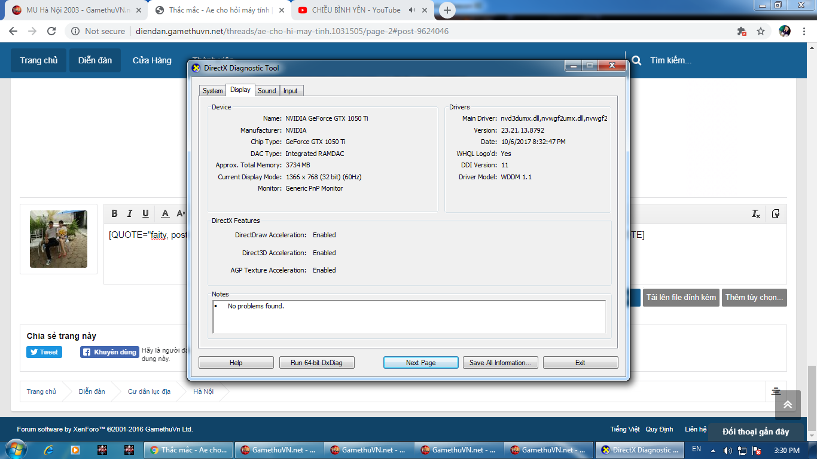This screenshot has width=817, height=459.
Task: Open the Sound tab in DirectX Diagnostic Tool
Action: [x=267, y=91]
